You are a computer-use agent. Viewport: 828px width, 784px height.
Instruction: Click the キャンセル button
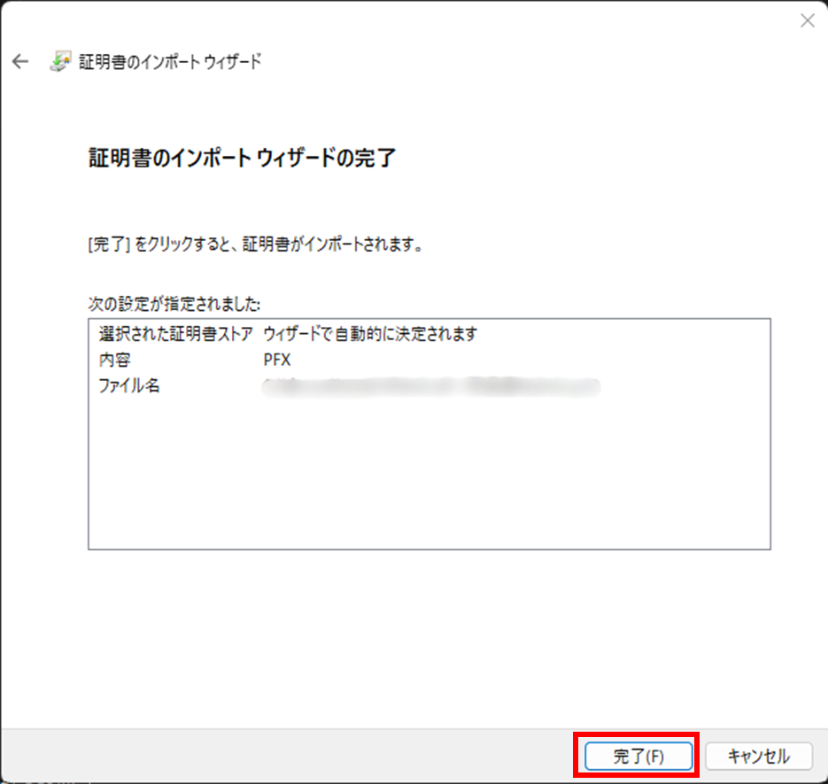pyautogui.click(x=758, y=756)
